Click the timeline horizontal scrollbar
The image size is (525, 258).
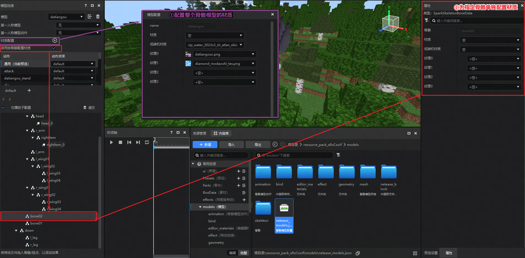pos(171,256)
